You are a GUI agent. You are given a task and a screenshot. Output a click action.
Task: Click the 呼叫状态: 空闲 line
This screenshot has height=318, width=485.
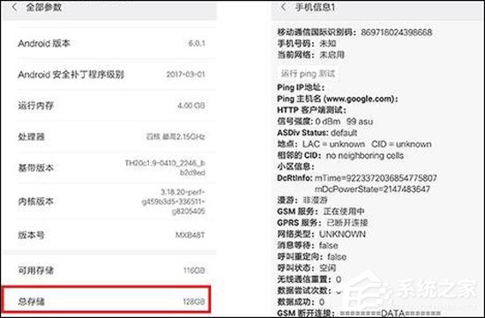point(306,268)
